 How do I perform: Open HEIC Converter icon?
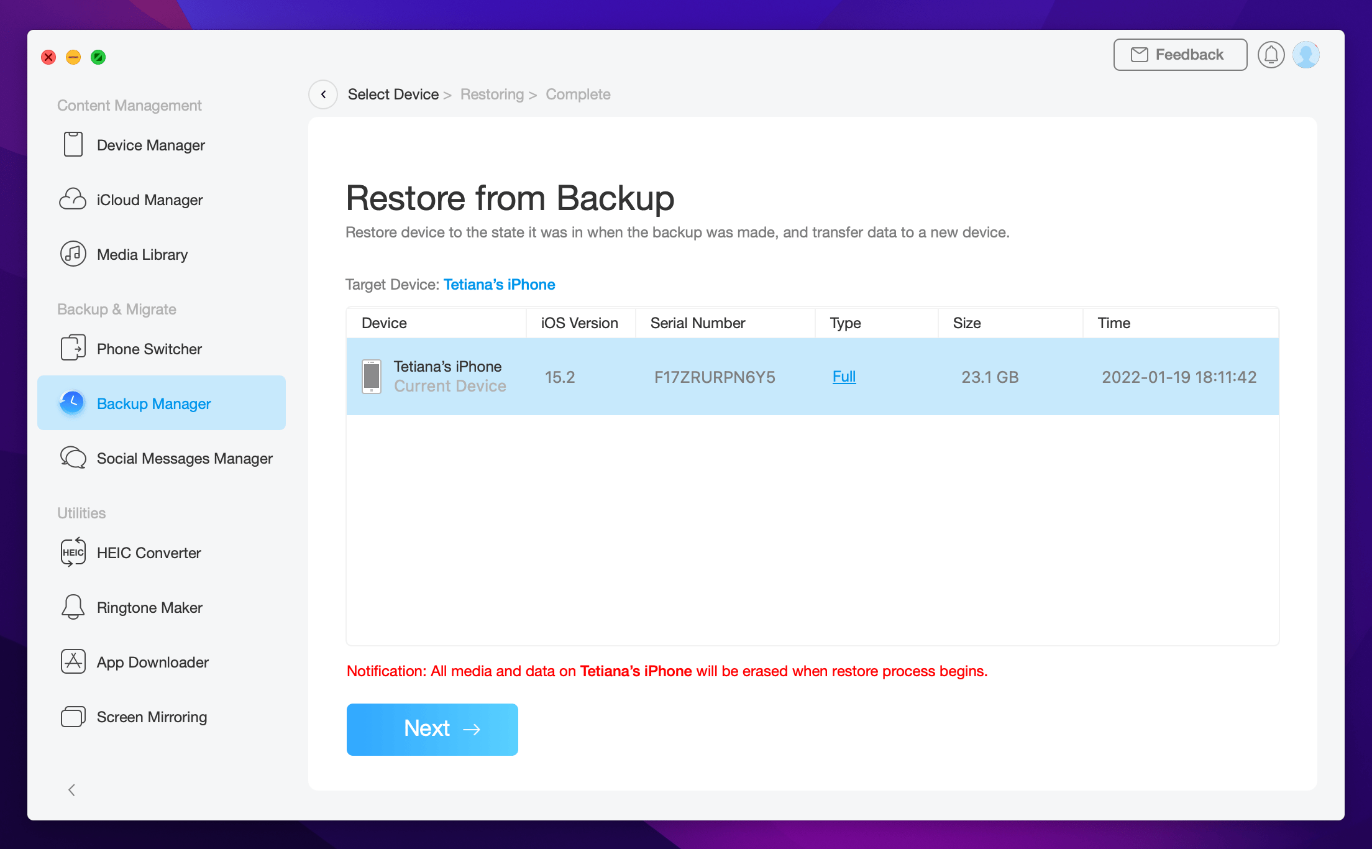73,552
